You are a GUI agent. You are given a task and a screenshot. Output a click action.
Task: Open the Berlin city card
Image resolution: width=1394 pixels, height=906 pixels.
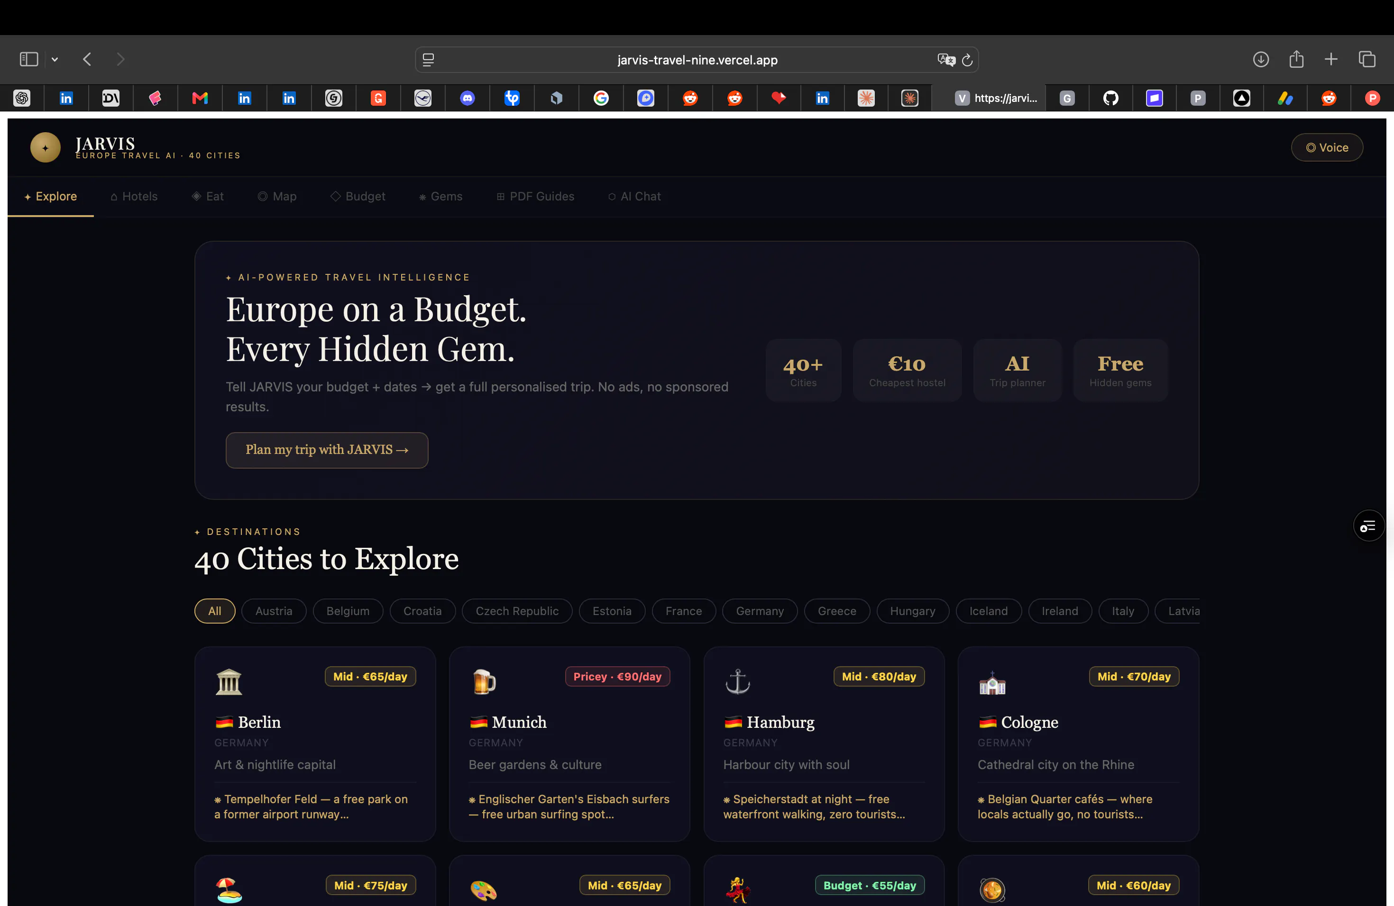315,744
